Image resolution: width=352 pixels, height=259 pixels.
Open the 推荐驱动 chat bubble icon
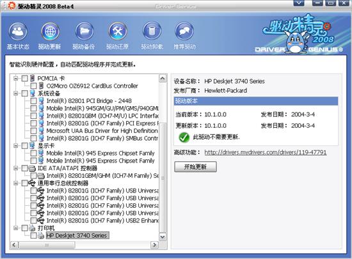[x=184, y=31]
